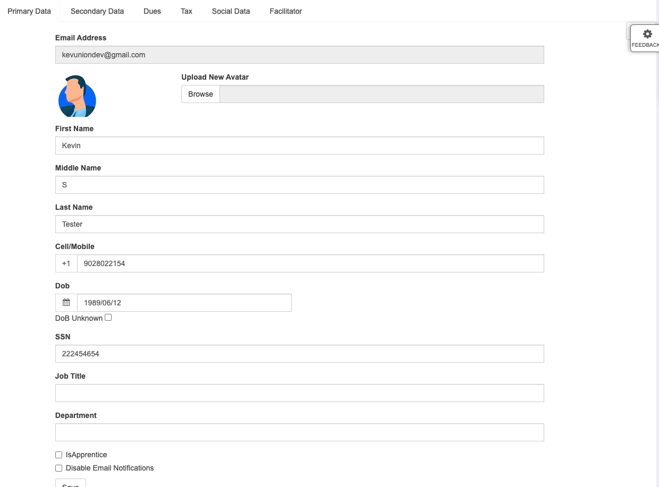Click the empty Department field
This screenshot has width=659, height=487.
(x=299, y=432)
